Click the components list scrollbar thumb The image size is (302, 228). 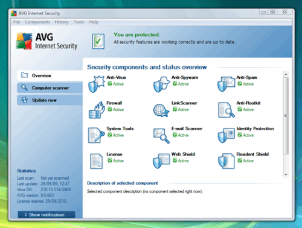(x=286, y=116)
